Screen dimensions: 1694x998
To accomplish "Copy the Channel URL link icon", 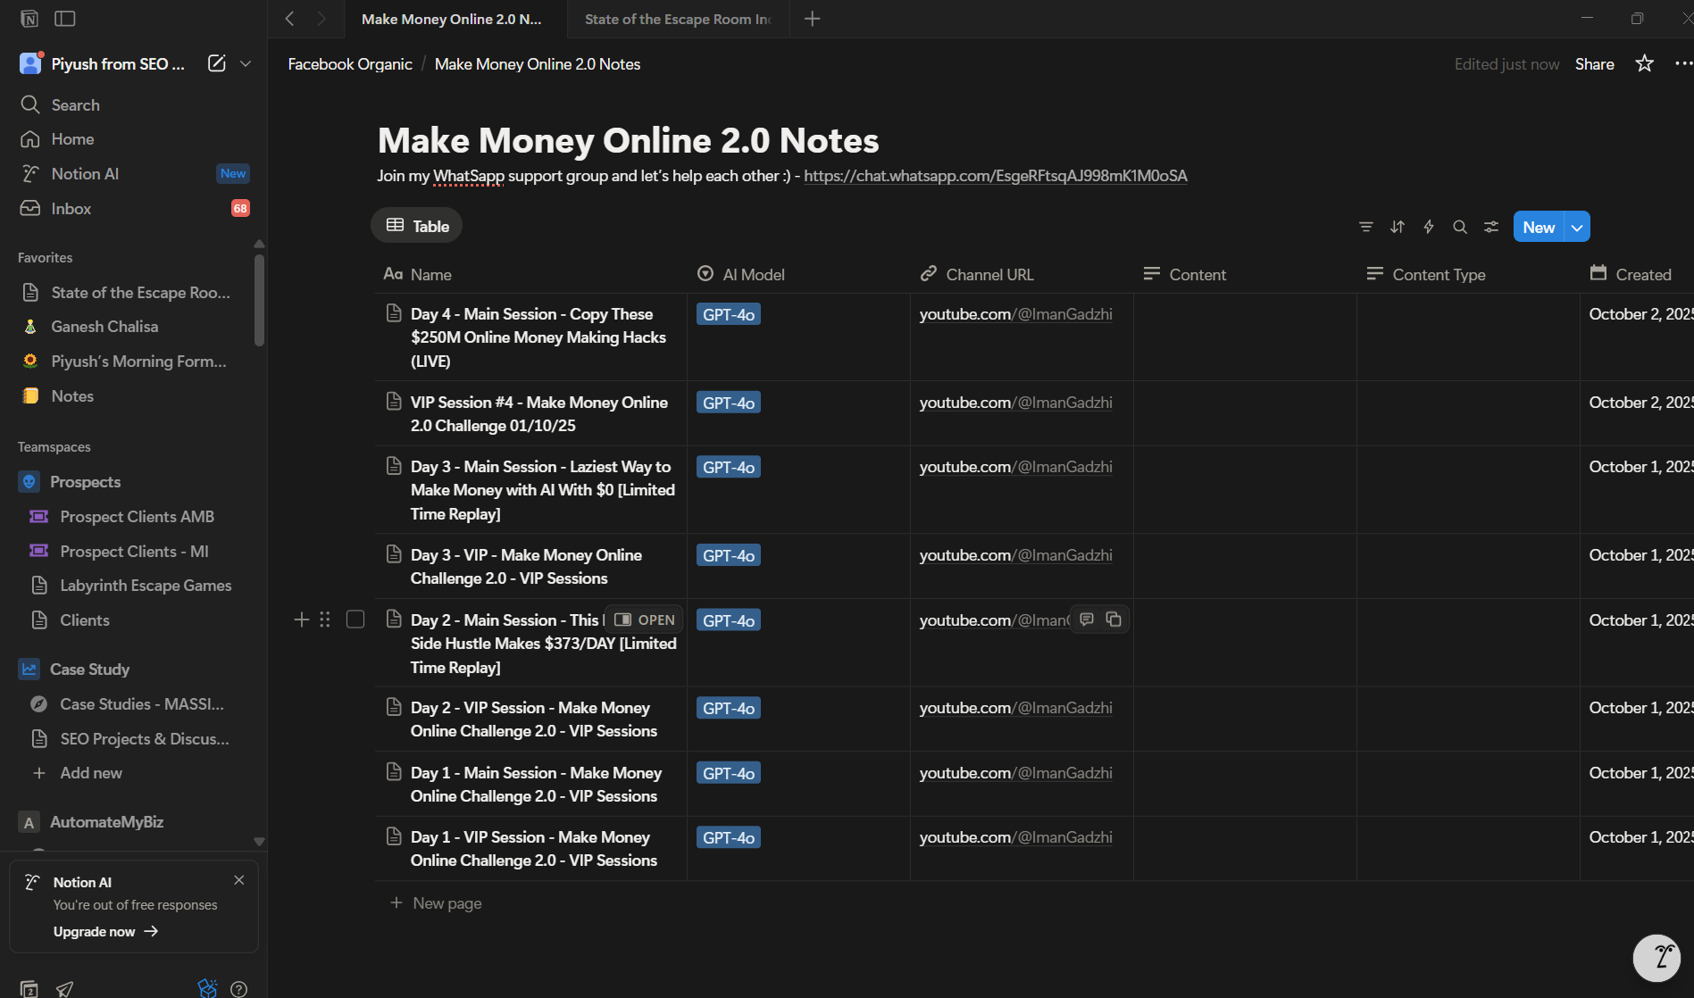I will (x=1114, y=620).
